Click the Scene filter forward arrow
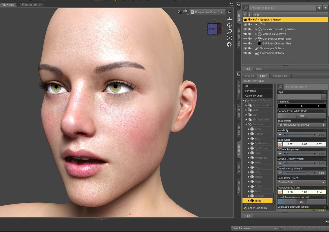 (326, 8)
